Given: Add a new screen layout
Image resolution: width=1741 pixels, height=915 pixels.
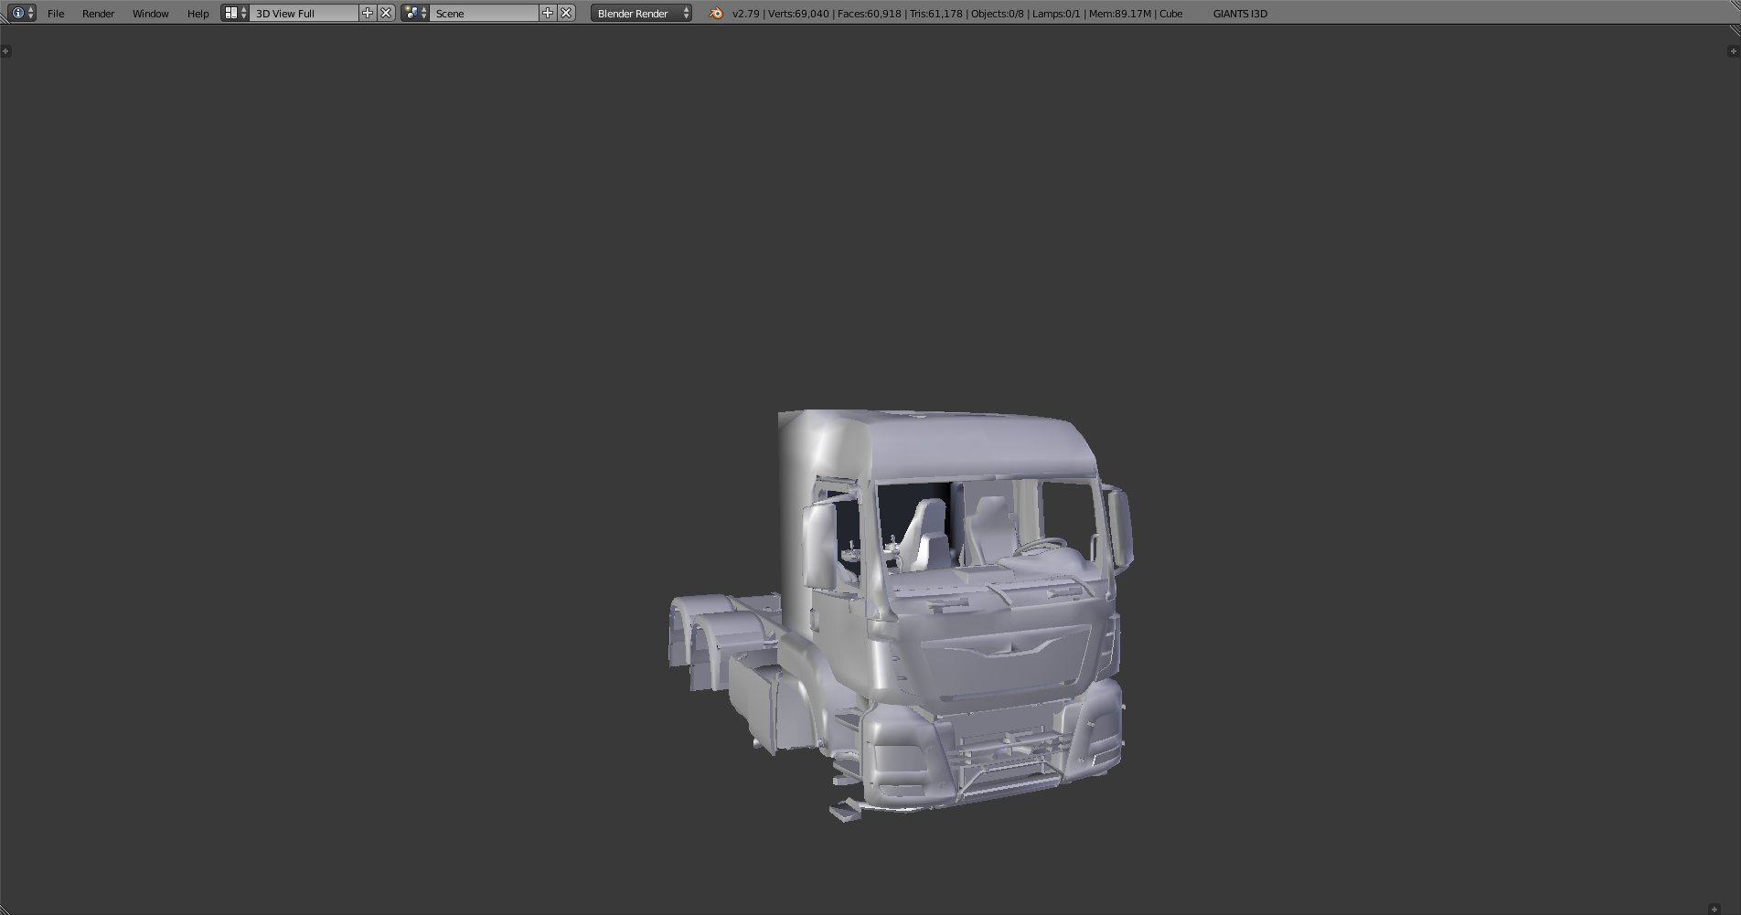Looking at the screenshot, I should [x=368, y=13].
